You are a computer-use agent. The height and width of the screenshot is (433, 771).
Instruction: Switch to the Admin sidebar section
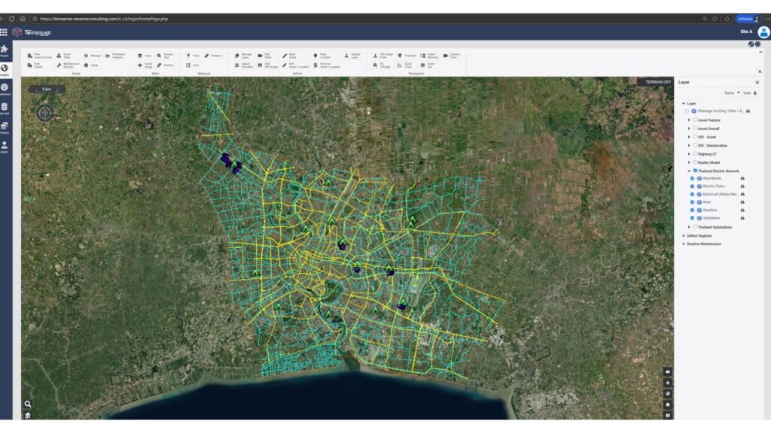[5, 146]
